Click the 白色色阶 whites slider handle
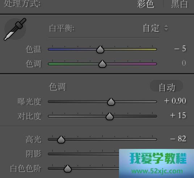Viewport: 194px width, 178px height. click(x=68, y=169)
